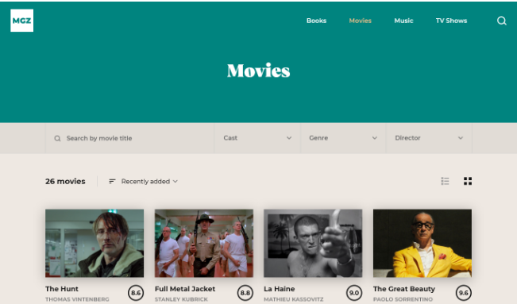Click director name Thomas Vinterberg
Viewport: 517px width, 304px height.
pyautogui.click(x=77, y=299)
